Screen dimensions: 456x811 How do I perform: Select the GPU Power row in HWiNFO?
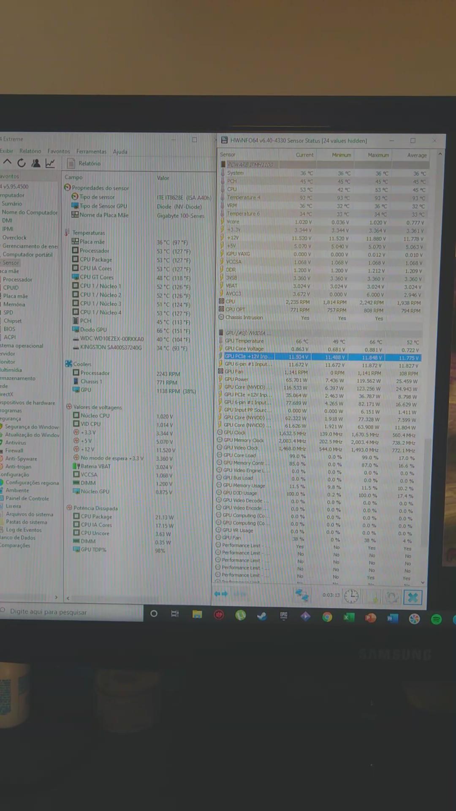(319, 380)
